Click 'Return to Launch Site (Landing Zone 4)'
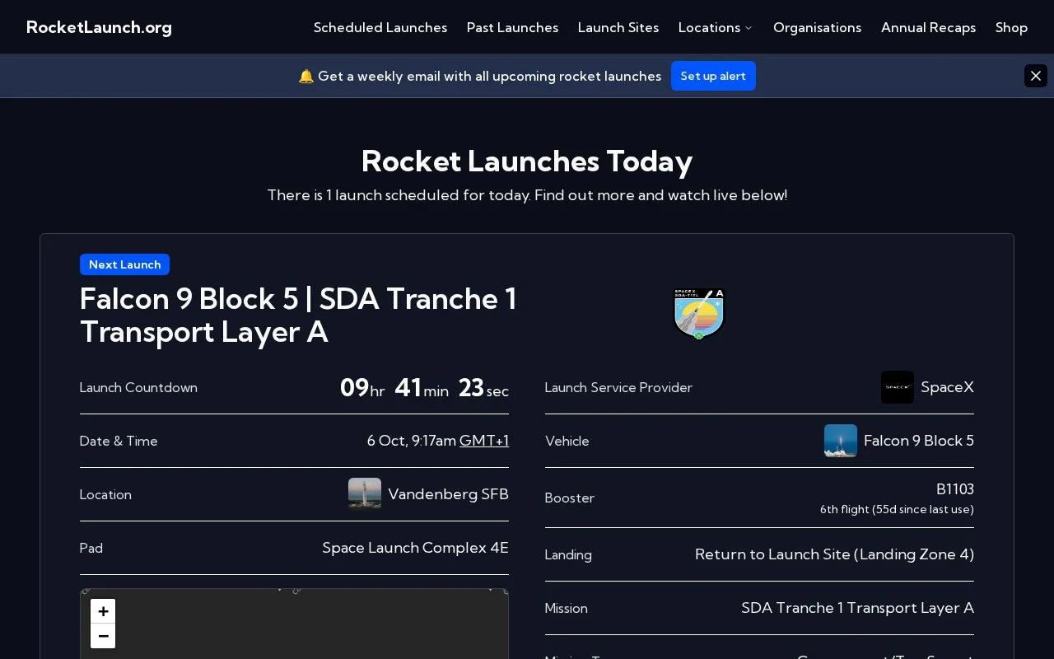This screenshot has height=659, width=1054. click(x=834, y=554)
